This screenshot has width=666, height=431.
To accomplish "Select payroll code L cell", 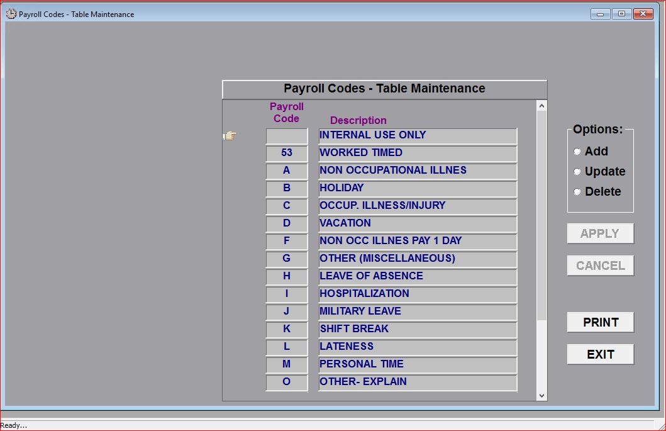I will 287,348.
